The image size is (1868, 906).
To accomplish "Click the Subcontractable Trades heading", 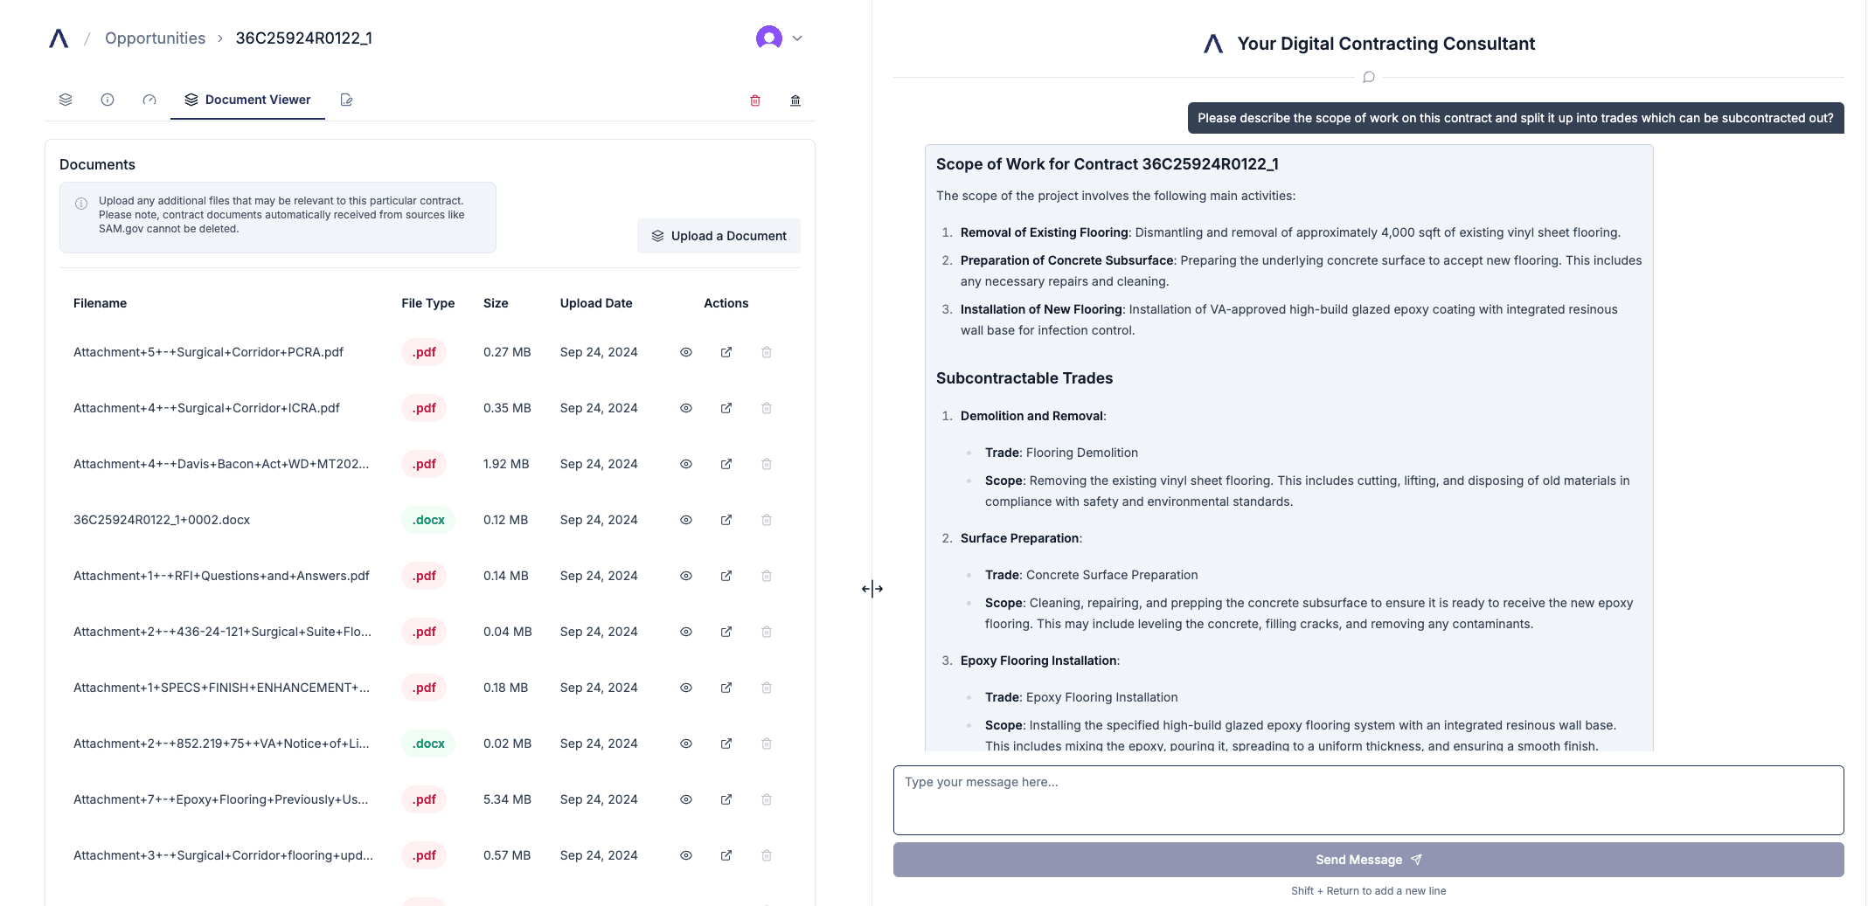I will coord(1024,378).
